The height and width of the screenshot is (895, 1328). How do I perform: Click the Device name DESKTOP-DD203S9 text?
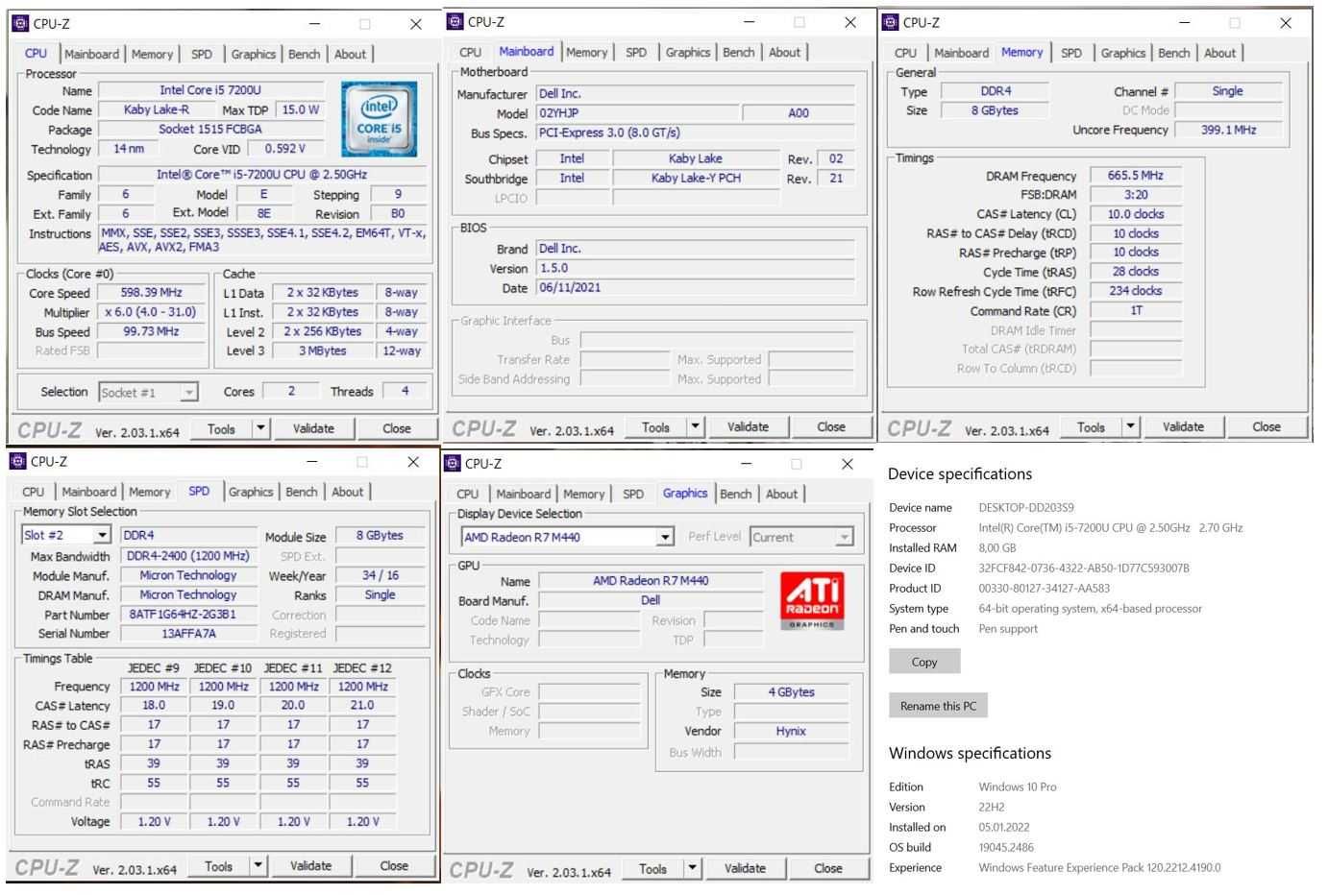click(1026, 507)
